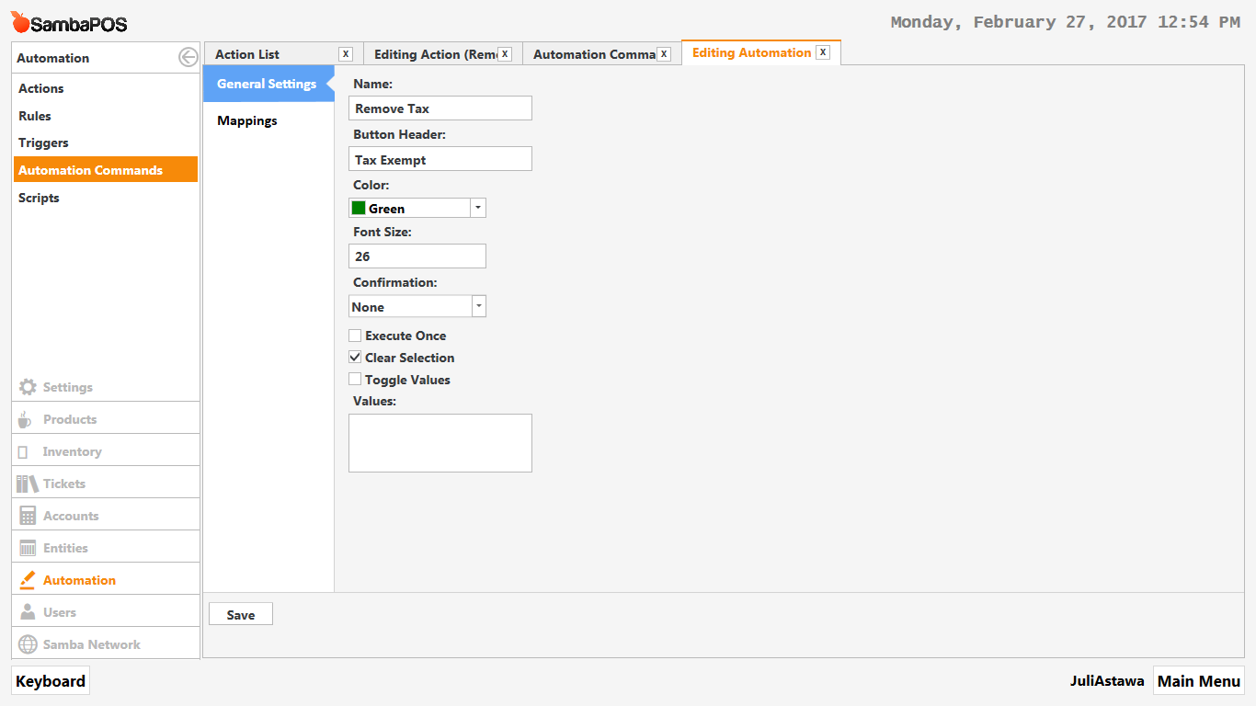The image size is (1256, 706).
Task: Click the Settings gear icon
Action: [x=28, y=387]
